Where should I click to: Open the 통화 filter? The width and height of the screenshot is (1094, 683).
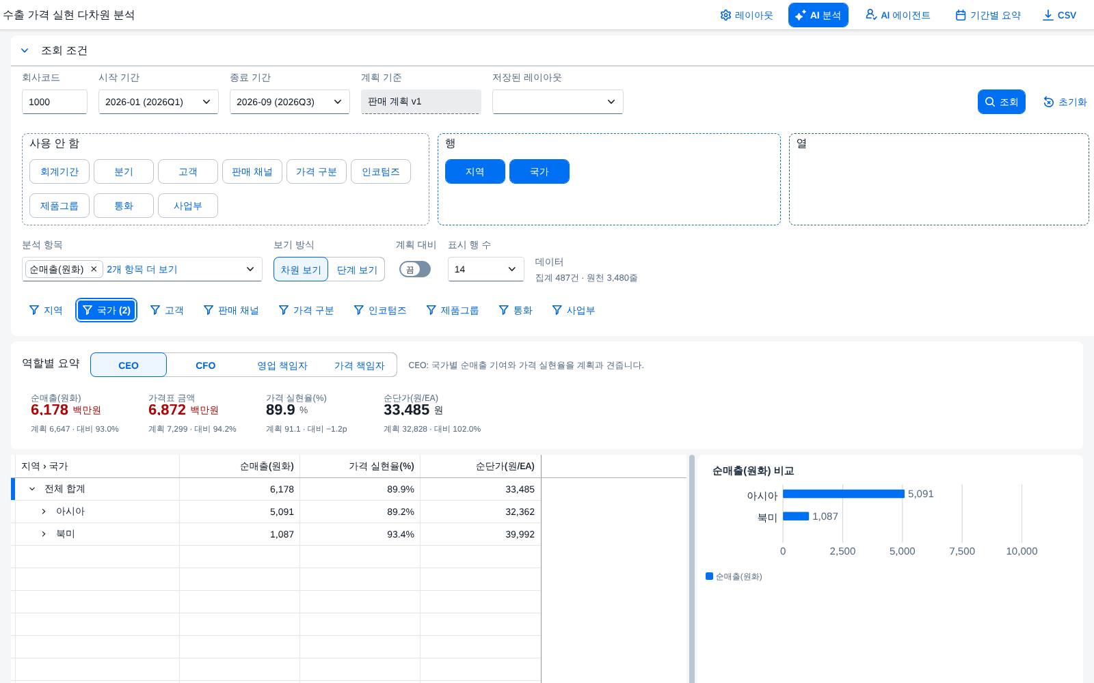(x=516, y=310)
